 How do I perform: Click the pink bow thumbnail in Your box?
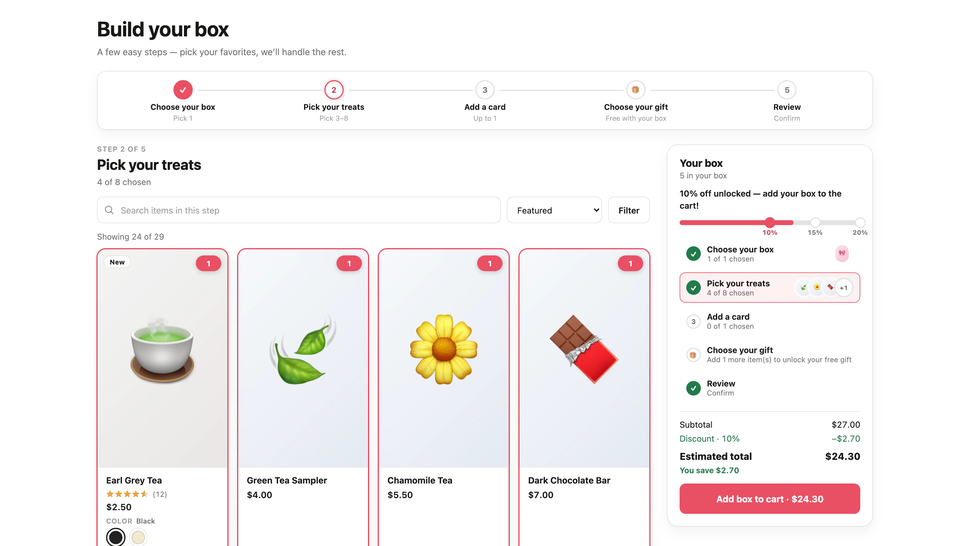pos(841,254)
